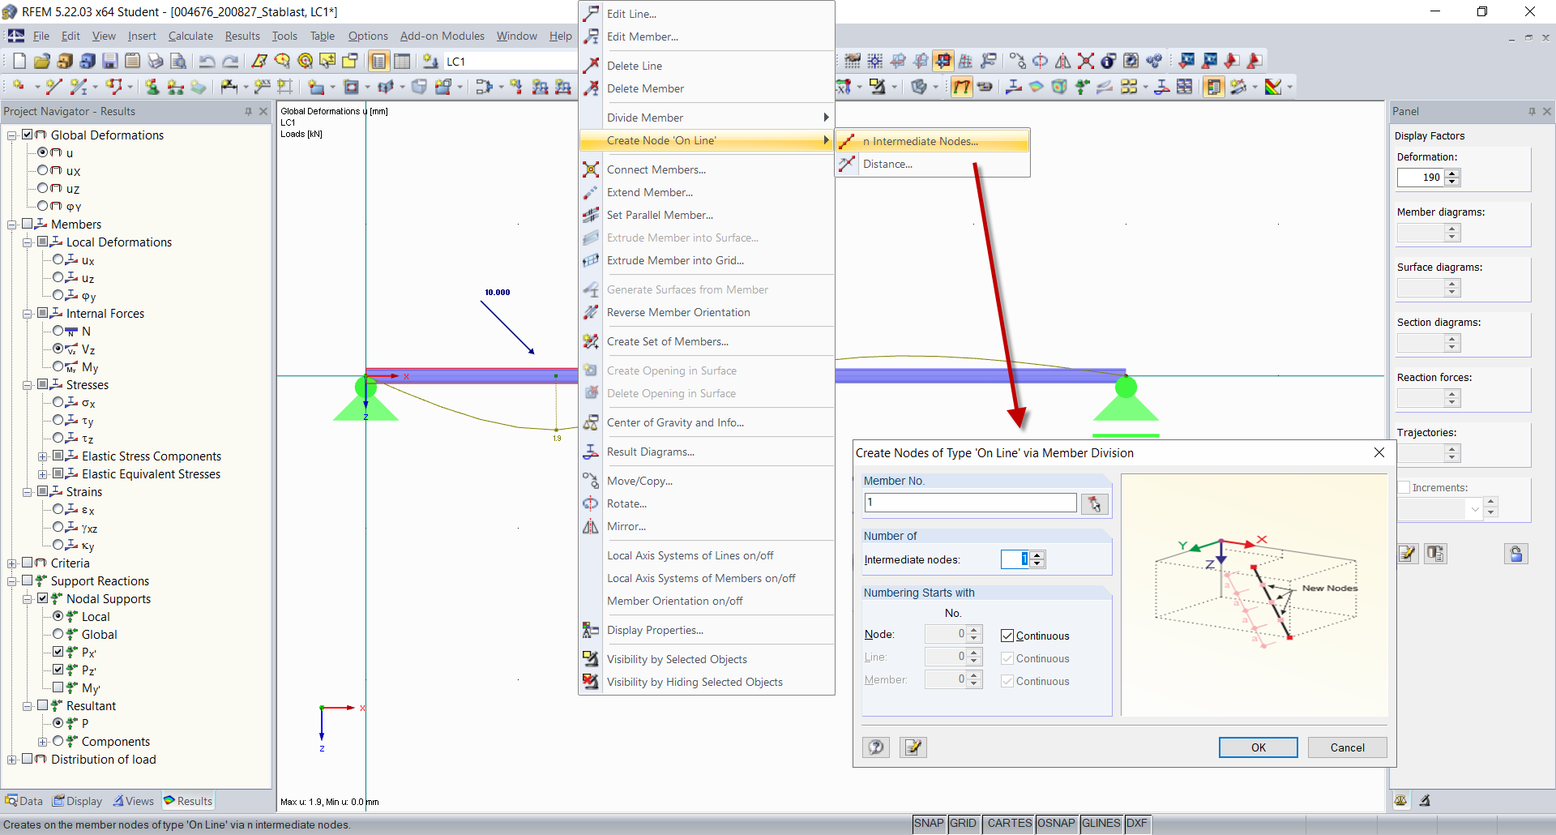The image size is (1556, 835).
Task: Check the My' support reaction checkbox
Action: 58,687
